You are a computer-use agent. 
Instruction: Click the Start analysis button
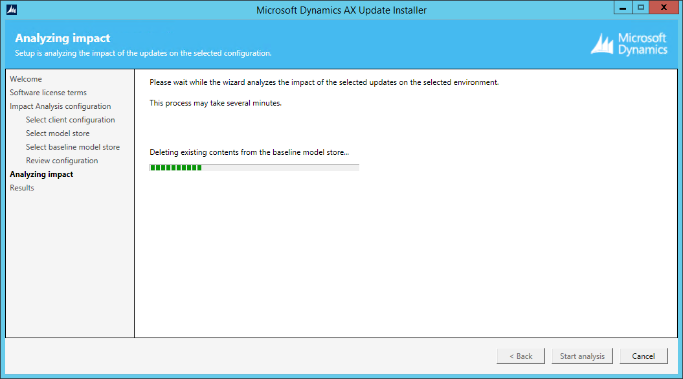pyautogui.click(x=583, y=356)
